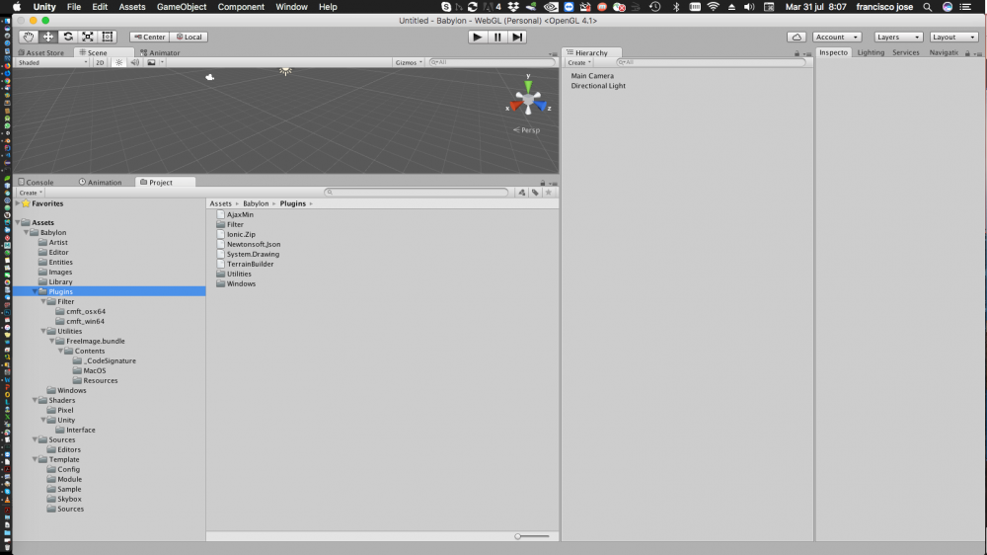
Task: Pause the game preview
Action: pos(497,37)
